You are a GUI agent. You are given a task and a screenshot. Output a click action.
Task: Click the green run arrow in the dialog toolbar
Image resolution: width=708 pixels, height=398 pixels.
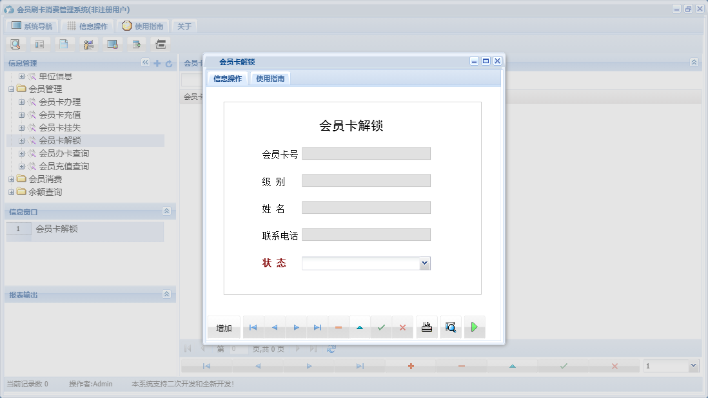click(x=475, y=327)
